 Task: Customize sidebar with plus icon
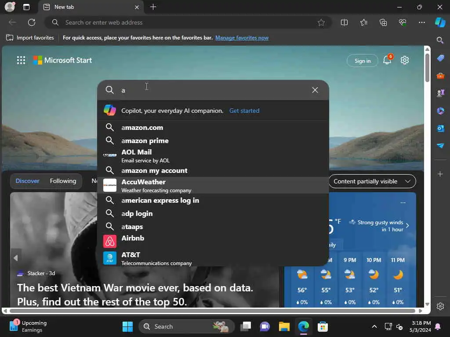[x=440, y=174]
